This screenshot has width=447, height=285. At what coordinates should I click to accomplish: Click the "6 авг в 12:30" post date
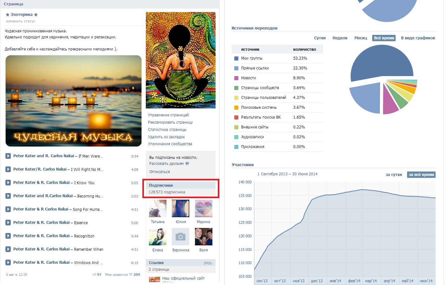pos(16,275)
